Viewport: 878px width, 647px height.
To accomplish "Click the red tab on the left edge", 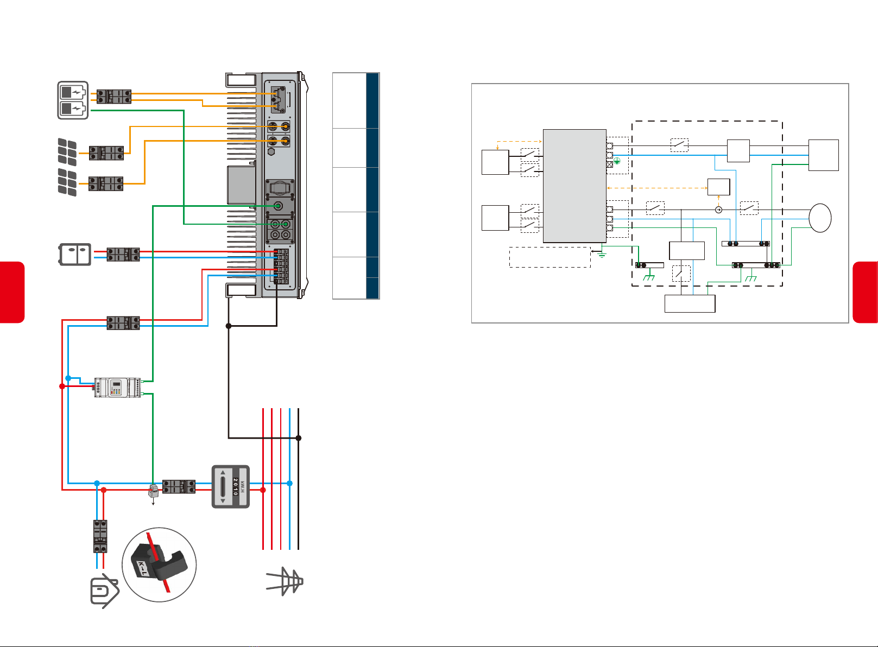I will click(x=12, y=292).
